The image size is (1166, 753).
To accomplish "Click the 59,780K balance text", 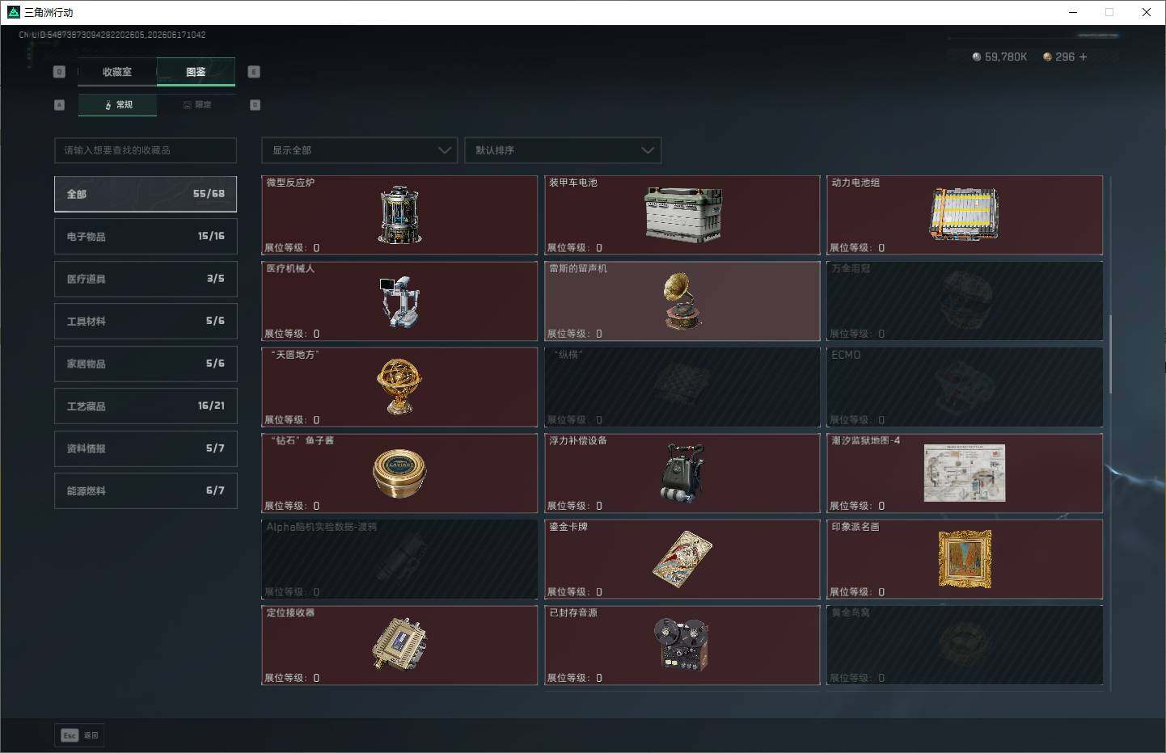I will pos(1006,57).
